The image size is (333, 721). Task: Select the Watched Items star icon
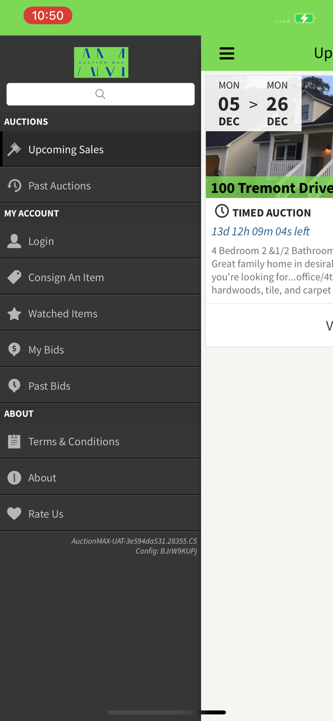click(x=14, y=313)
